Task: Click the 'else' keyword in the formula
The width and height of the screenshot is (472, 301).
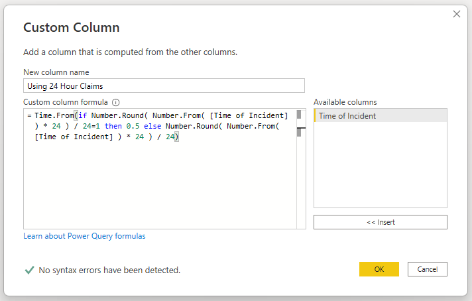Action: (x=152, y=126)
